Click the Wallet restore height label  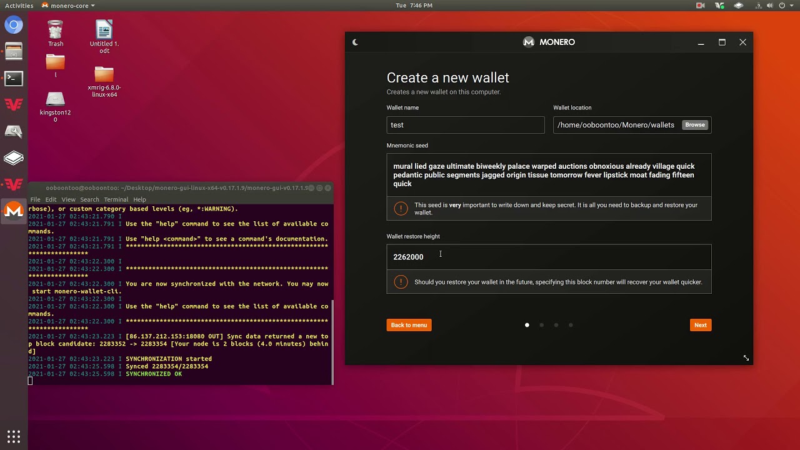[413, 236]
